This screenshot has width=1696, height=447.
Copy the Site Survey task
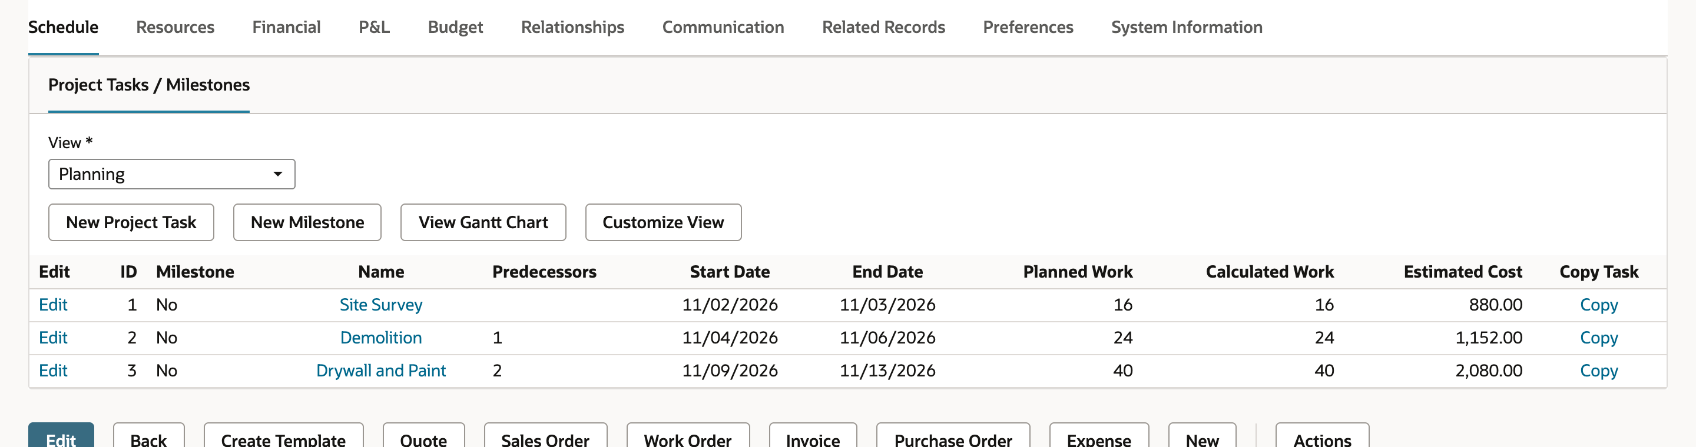click(1599, 305)
